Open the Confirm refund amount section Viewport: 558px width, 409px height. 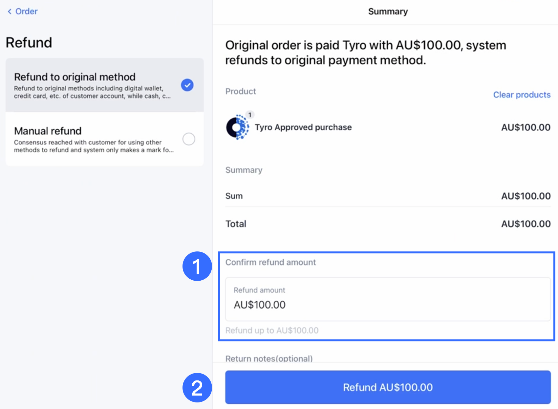[270, 262]
